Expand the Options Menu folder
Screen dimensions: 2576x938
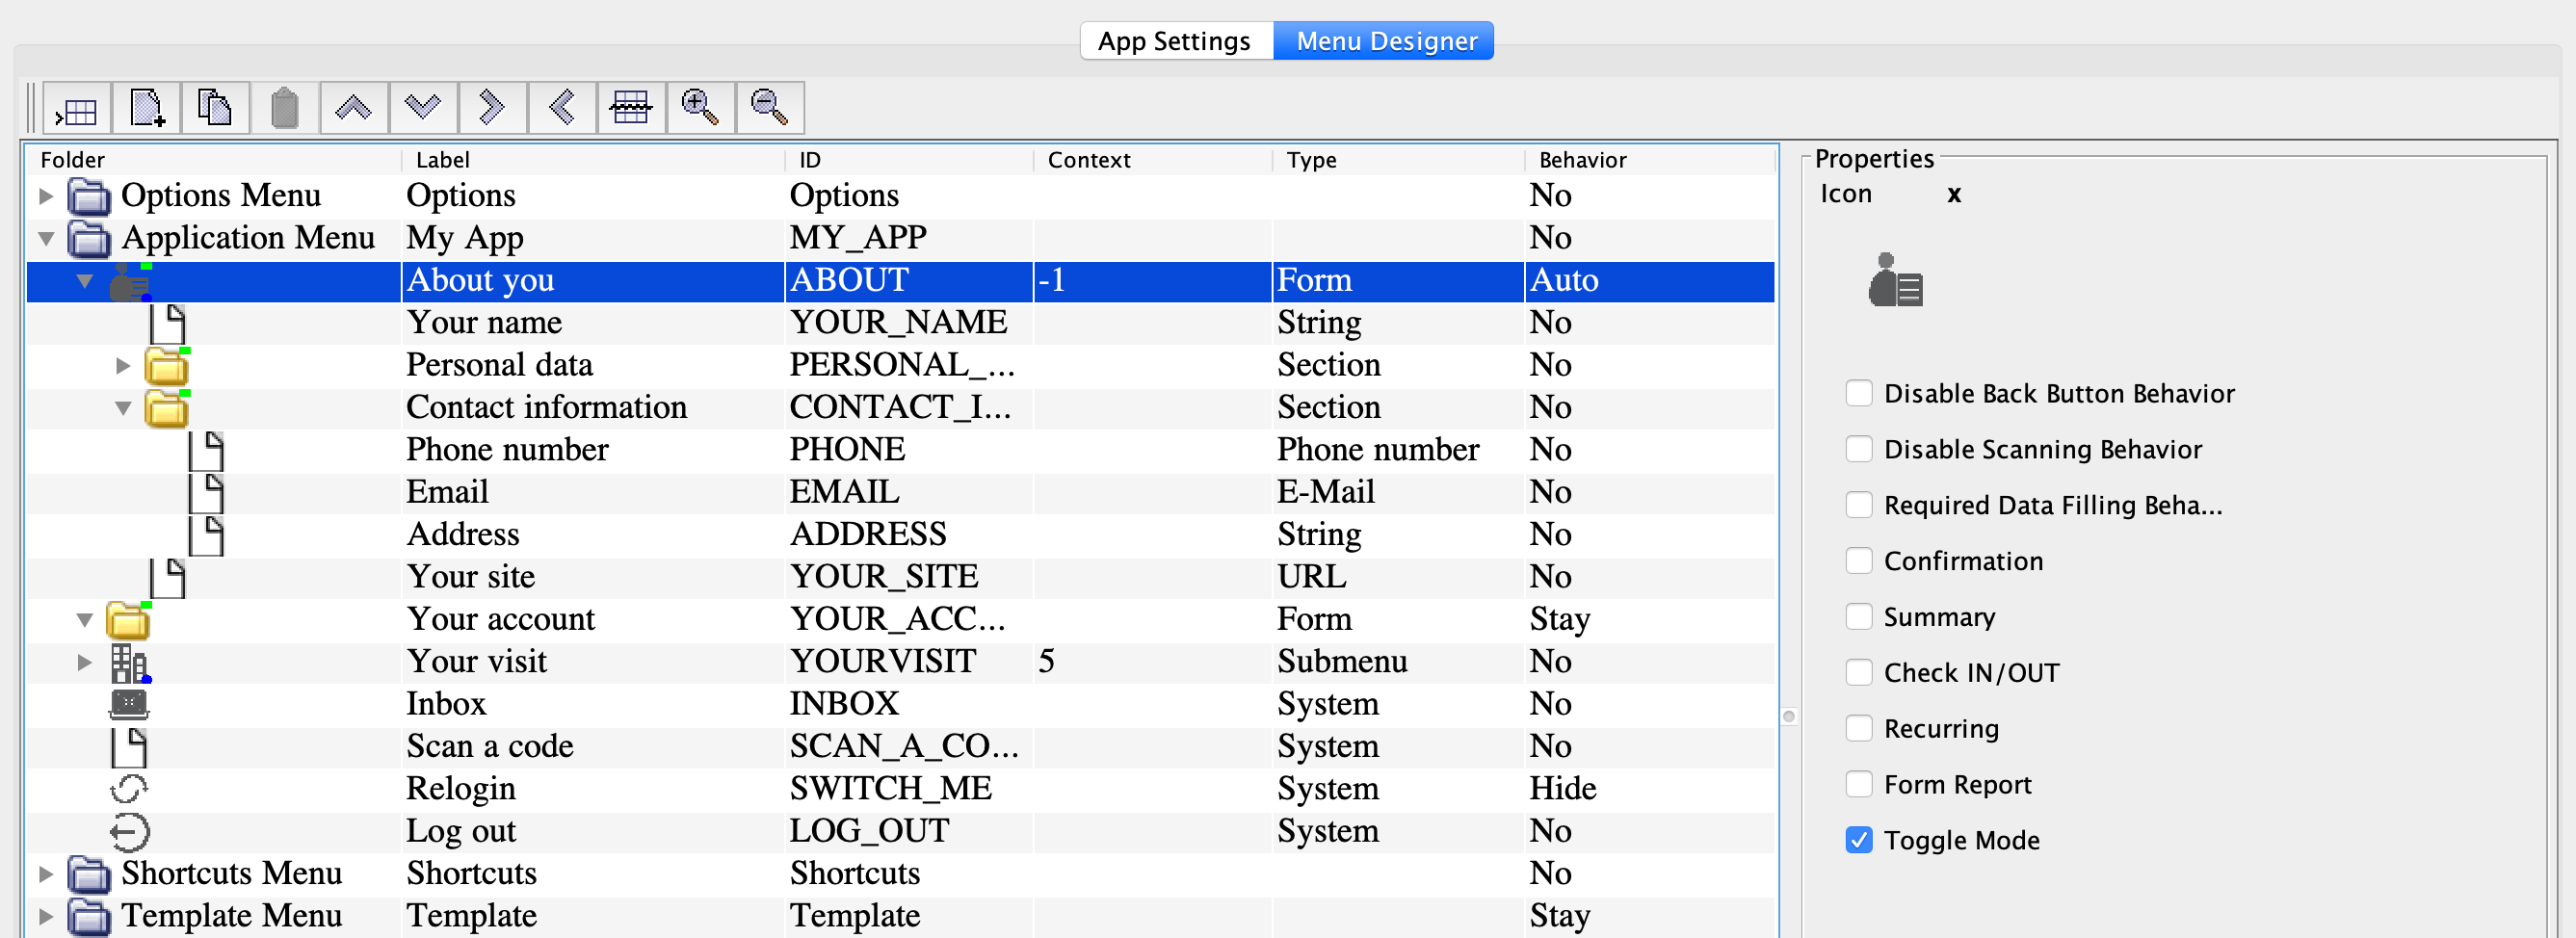[46, 196]
